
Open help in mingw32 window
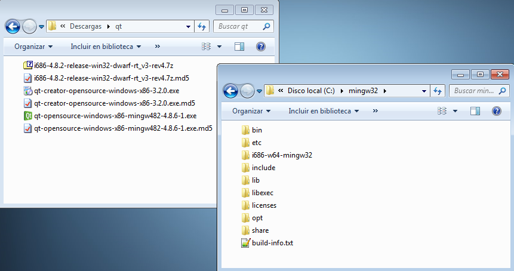click(497, 111)
